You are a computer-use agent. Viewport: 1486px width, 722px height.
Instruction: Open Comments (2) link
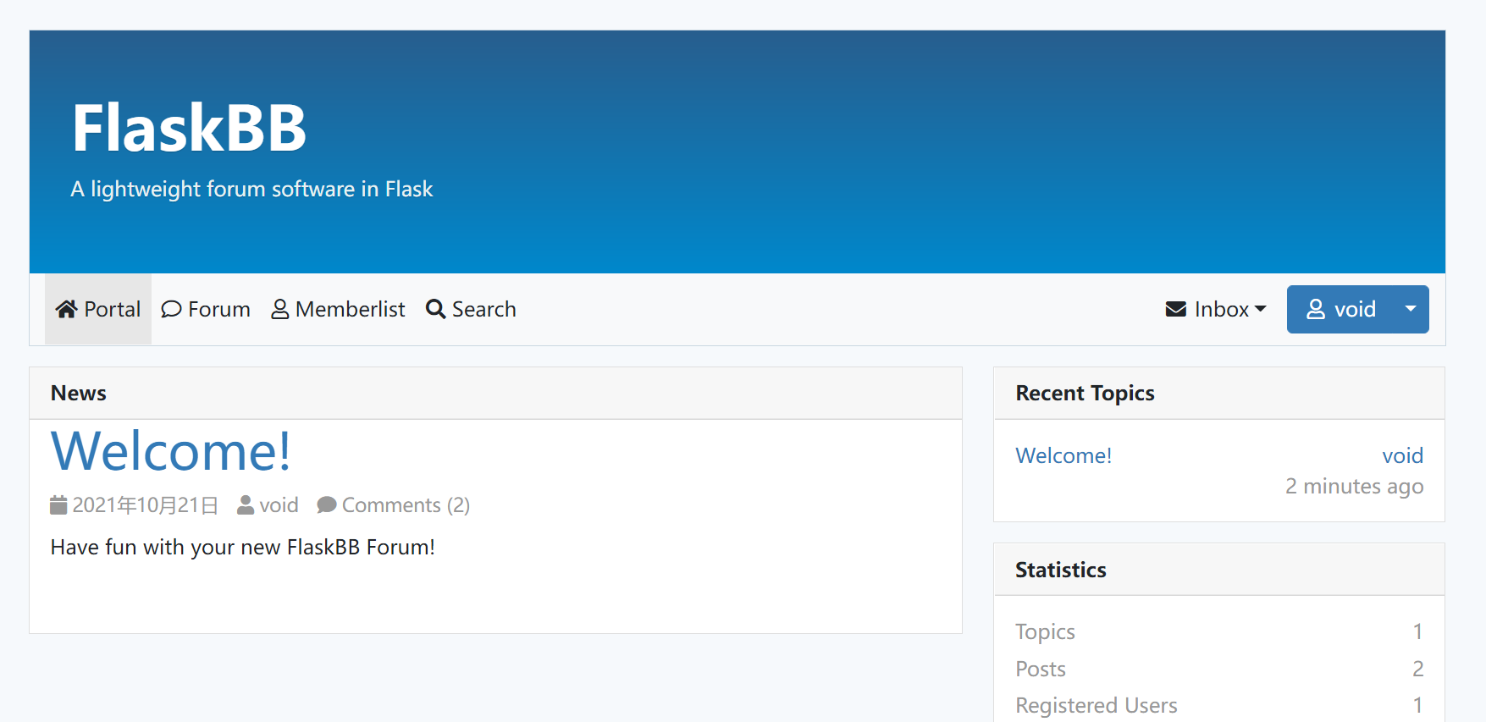(x=406, y=505)
